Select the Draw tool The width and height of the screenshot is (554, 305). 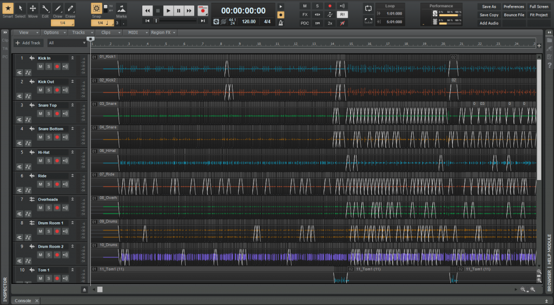[x=58, y=9]
